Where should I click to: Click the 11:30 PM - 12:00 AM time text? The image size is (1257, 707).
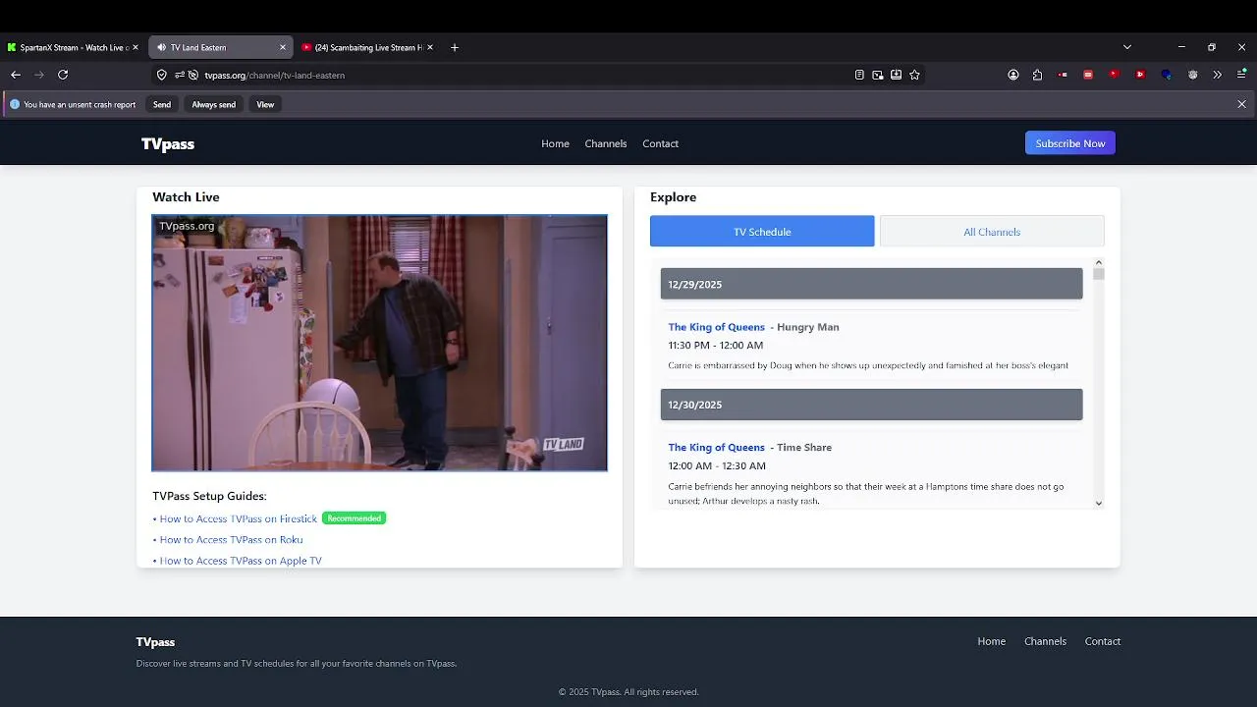tap(716, 346)
